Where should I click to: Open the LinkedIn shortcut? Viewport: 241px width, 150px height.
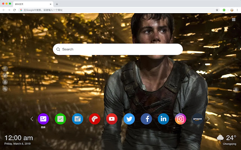coord(163,119)
